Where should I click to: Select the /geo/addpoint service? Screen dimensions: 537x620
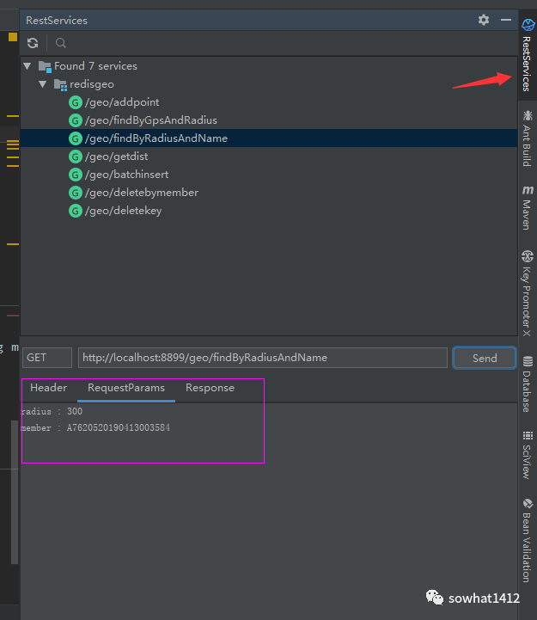pyautogui.click(x=121, y=102)
